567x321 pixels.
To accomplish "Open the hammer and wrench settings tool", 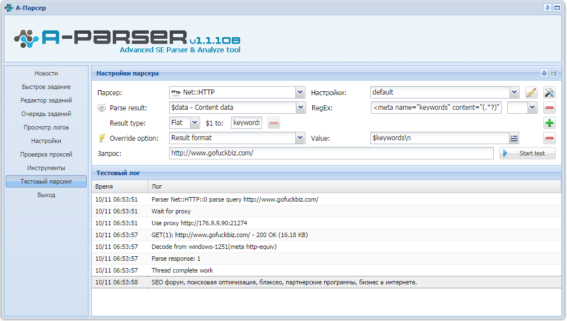I will pos(550,92).
